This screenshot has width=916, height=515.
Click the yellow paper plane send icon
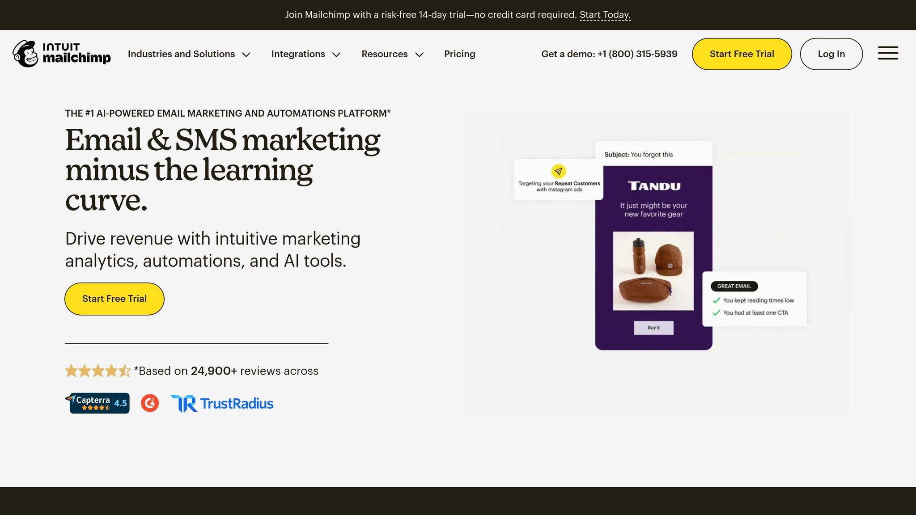pos(558,170)
